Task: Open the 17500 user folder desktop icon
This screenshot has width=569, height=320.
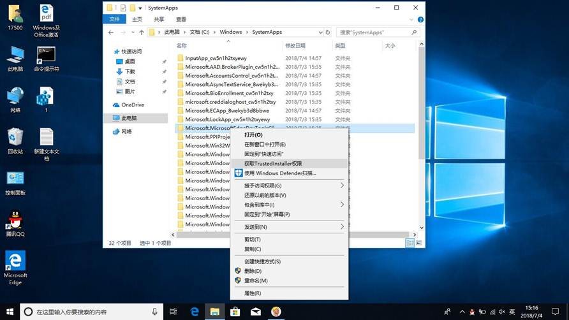Action: (x=15, y=17)
